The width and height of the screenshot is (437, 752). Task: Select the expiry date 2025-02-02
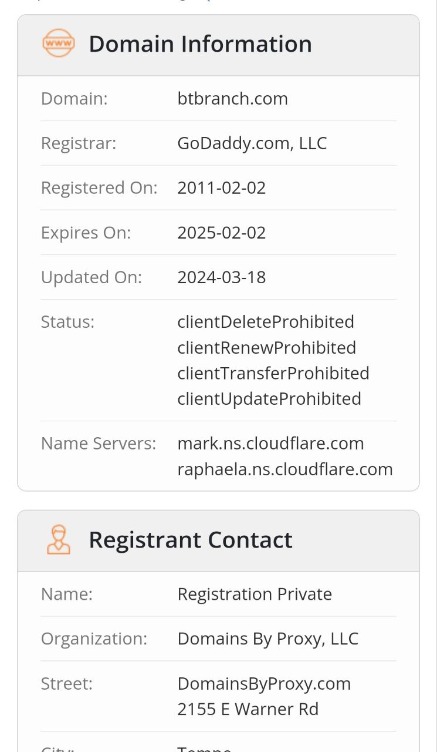(x=222, y=233)
